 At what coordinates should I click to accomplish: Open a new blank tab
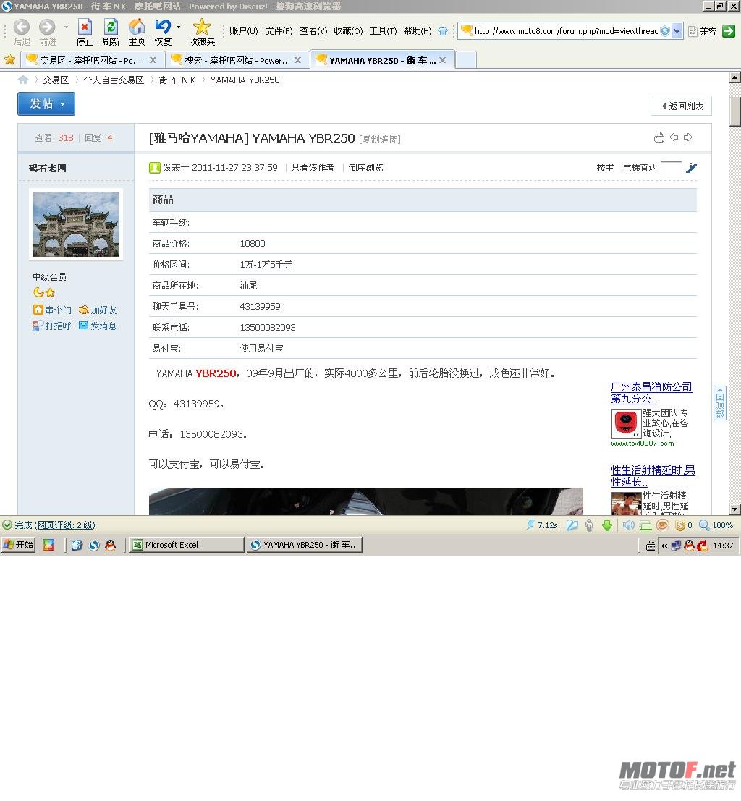(465, 60)
